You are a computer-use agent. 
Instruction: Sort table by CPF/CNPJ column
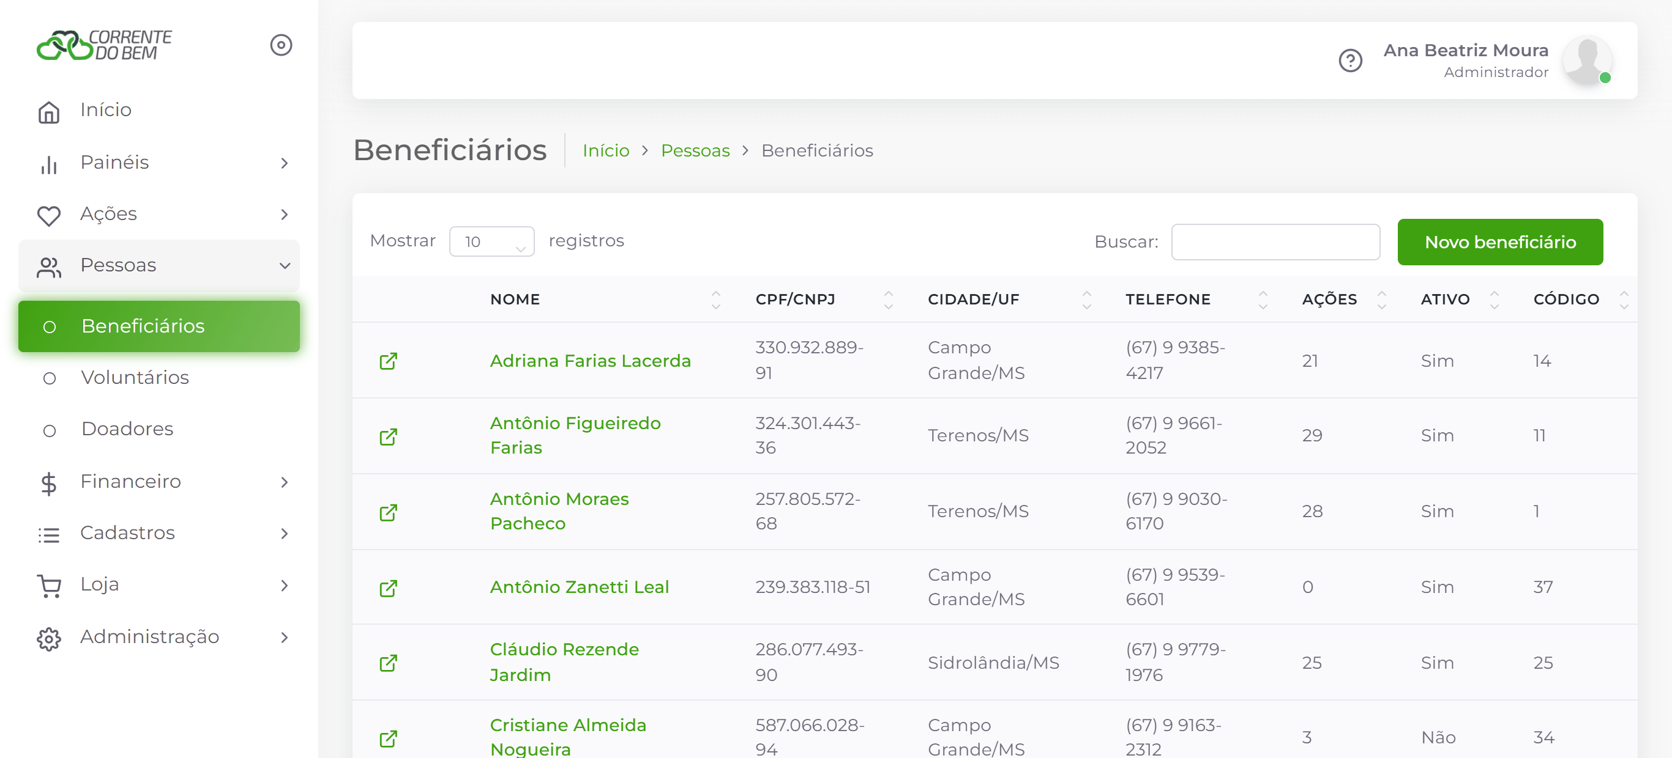[x=824, y=299]
